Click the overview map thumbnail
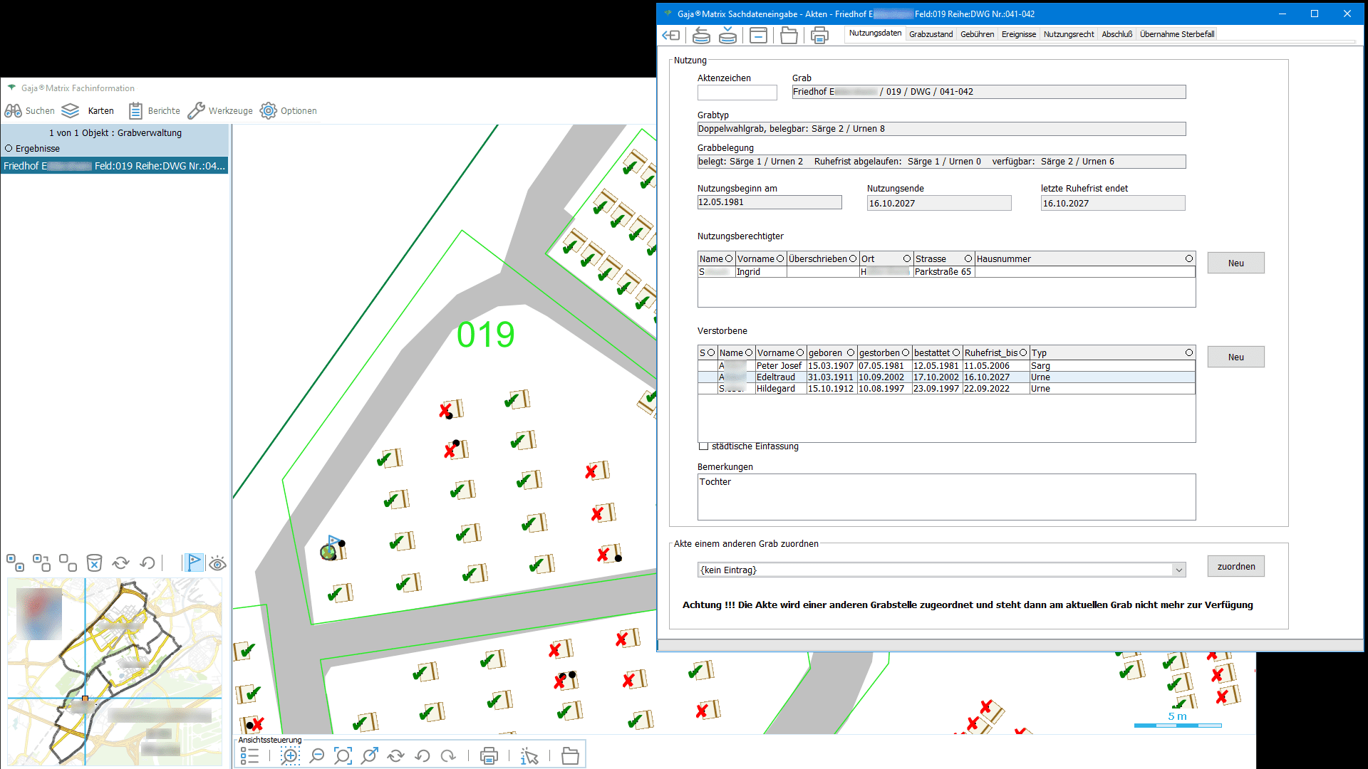1368x769 pixels. (x=115, y=671)
